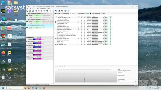Select the Reported Uncorrectable Errors row
The width and height of the screenshot is (161, 90).
click(84, 29)
